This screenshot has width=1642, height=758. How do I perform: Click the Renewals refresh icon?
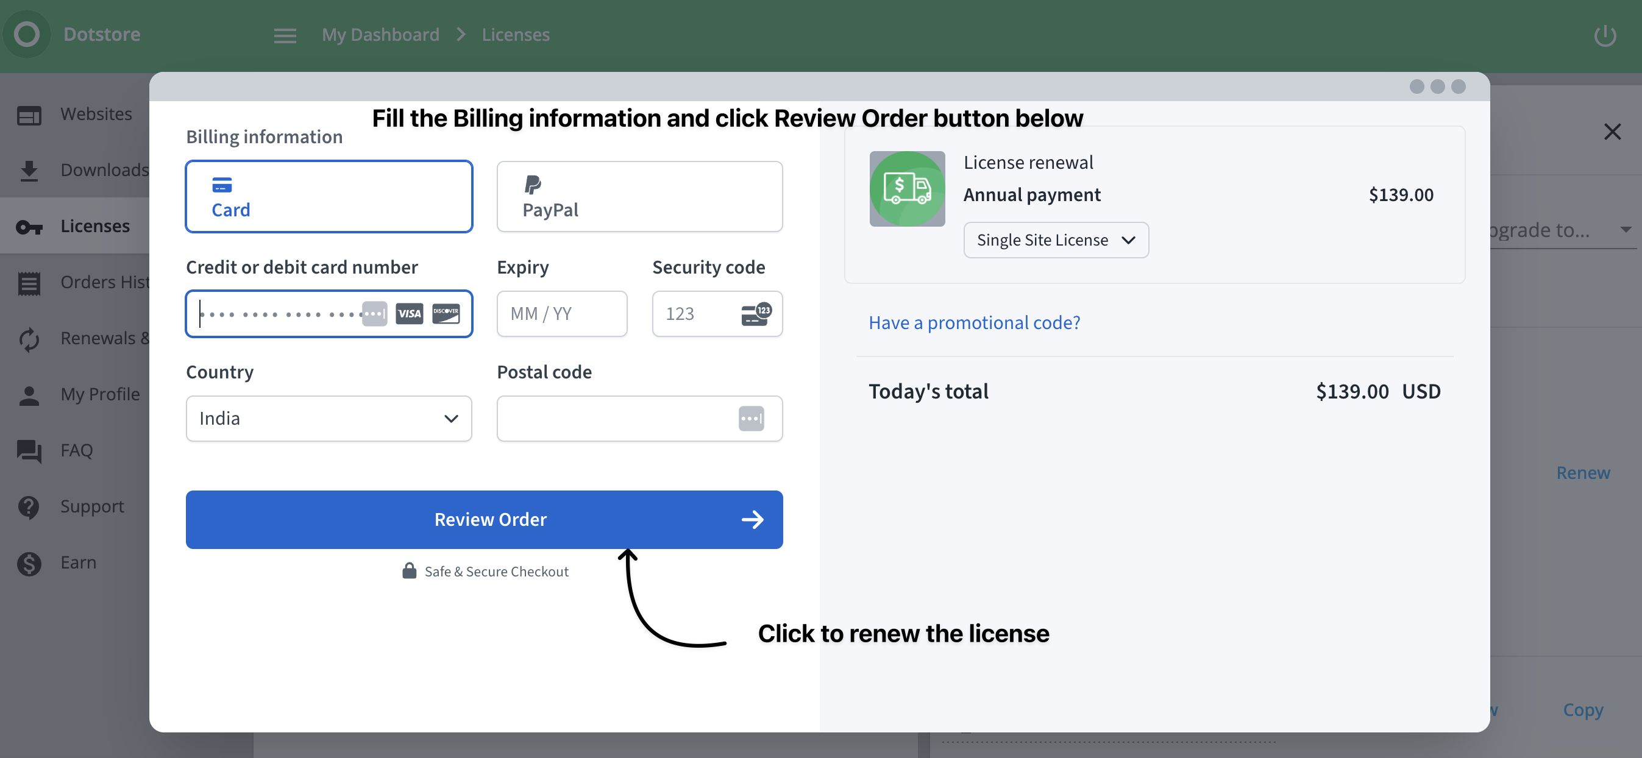pyautogui.click(x=29, y=339)
